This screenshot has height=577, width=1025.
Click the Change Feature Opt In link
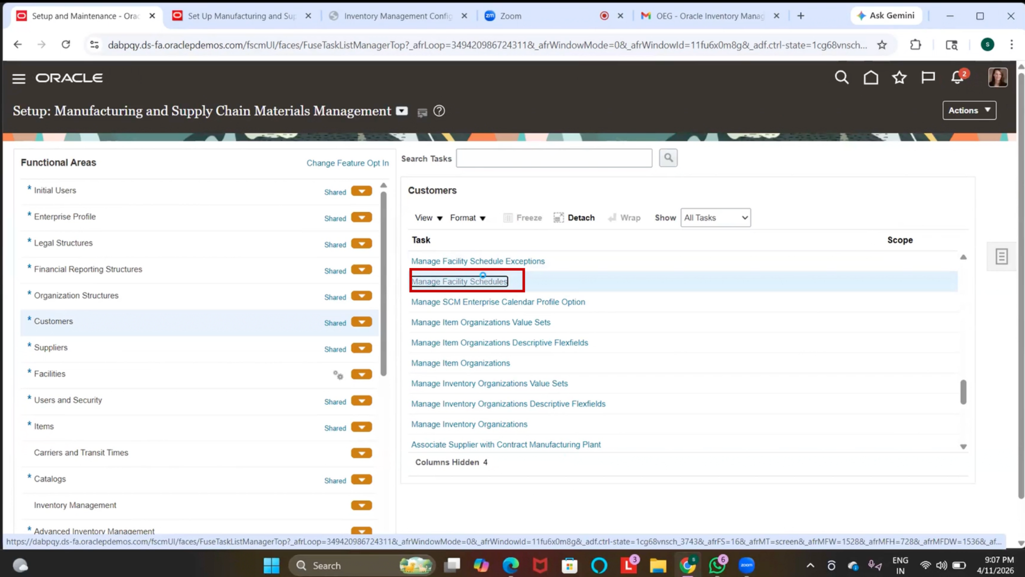(x=348, y=163)
